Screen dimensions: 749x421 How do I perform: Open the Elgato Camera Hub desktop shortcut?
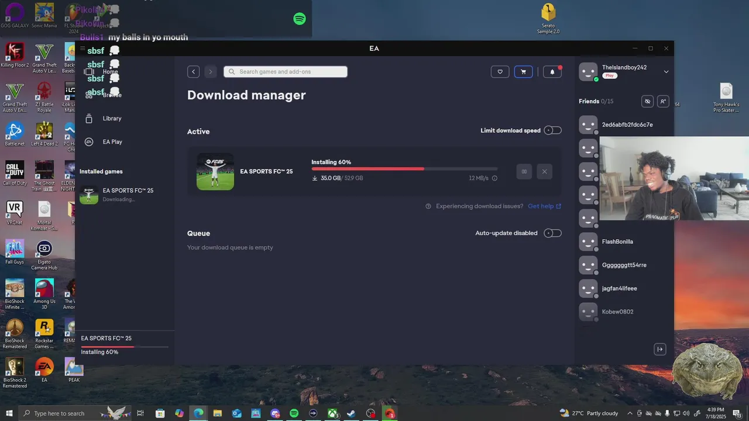(44, 255)
